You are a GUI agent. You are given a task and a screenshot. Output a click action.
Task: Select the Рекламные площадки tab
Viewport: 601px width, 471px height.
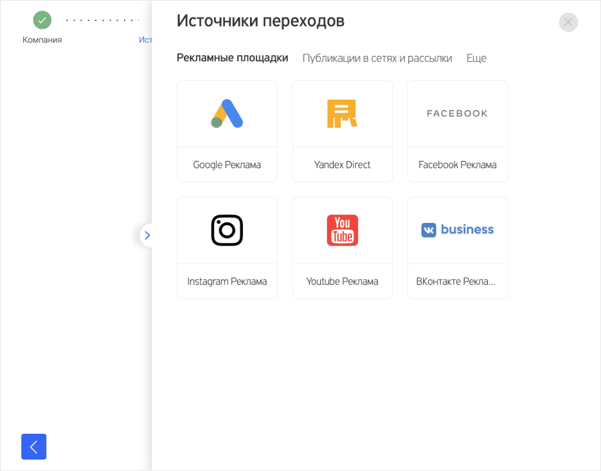(232, 58)
